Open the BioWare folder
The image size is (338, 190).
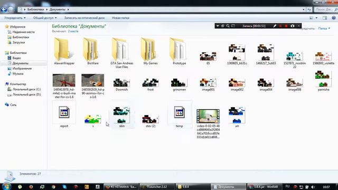93,52
